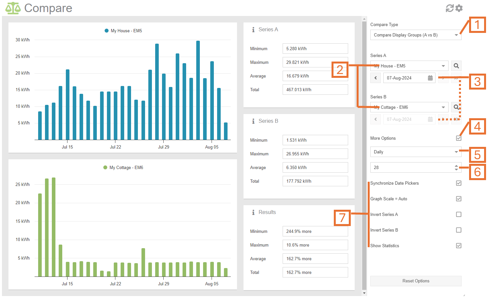Search for a Series B display group
Viewport: 488px width, 298px height.
[456, 107]
